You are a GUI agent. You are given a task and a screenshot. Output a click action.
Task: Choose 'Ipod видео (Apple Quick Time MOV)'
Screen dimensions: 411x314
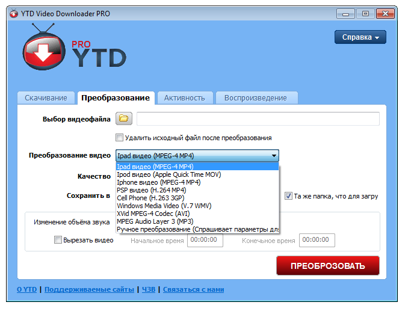[197, 174]
